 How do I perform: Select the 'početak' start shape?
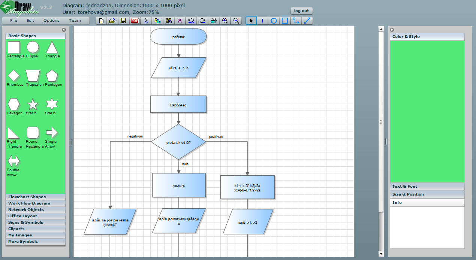click(178, 37)
